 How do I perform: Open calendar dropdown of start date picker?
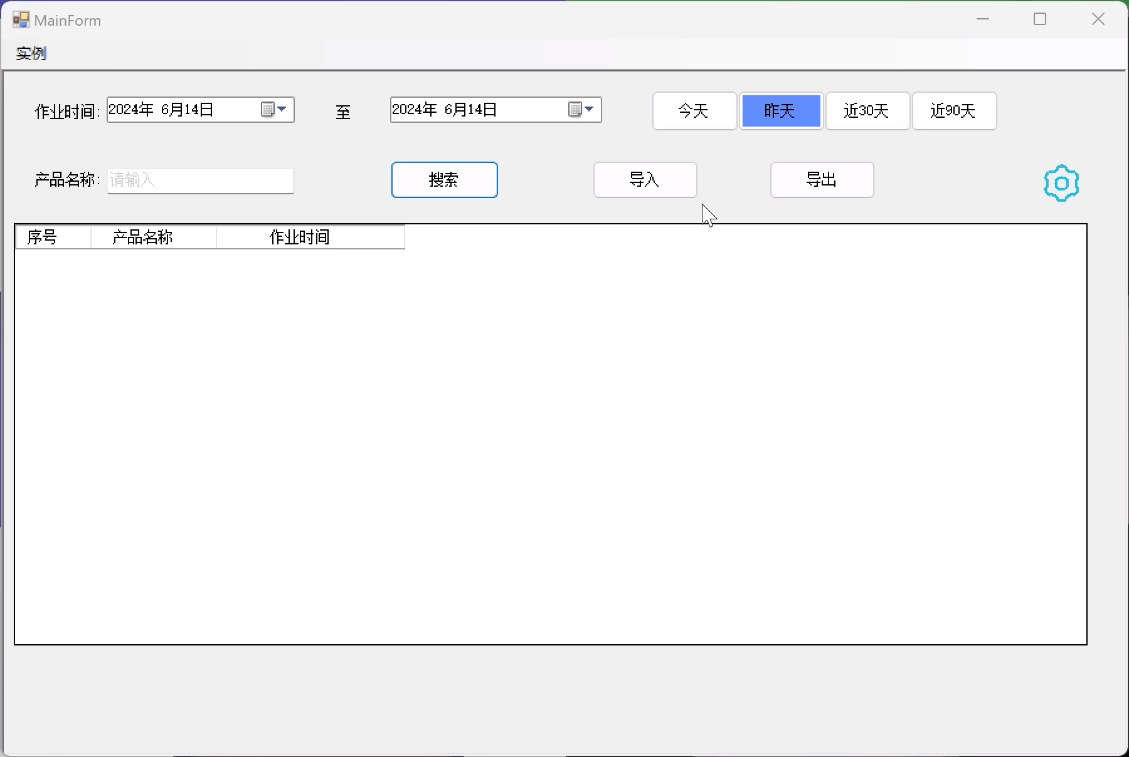[274, 110]
